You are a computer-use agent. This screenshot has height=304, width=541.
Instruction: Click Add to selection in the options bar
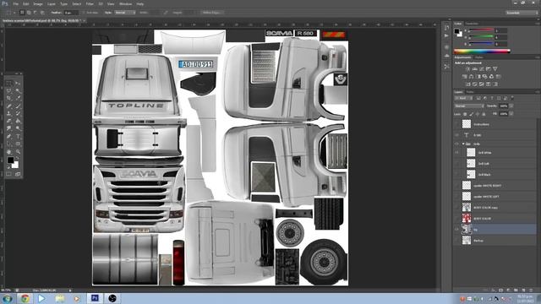coord(29,13)
